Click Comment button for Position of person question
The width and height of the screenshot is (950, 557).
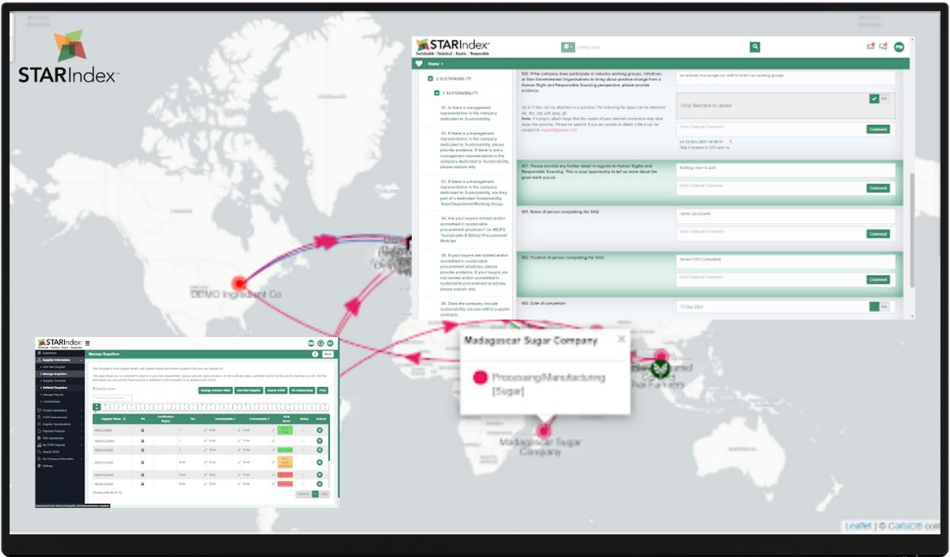(x=878, y=279)
